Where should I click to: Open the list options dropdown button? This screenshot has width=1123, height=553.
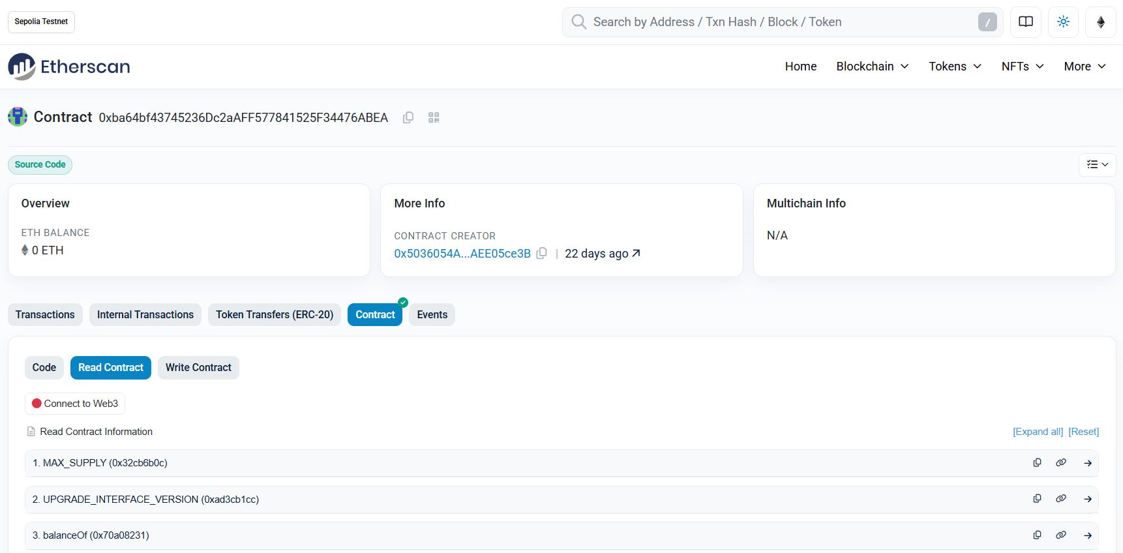coord(1098,164)
